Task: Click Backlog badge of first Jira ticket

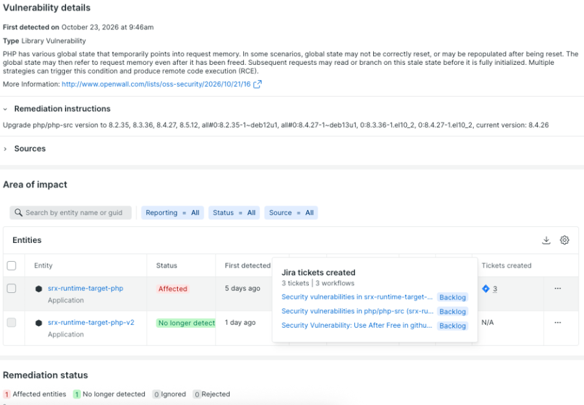Action: coord(452,297)
